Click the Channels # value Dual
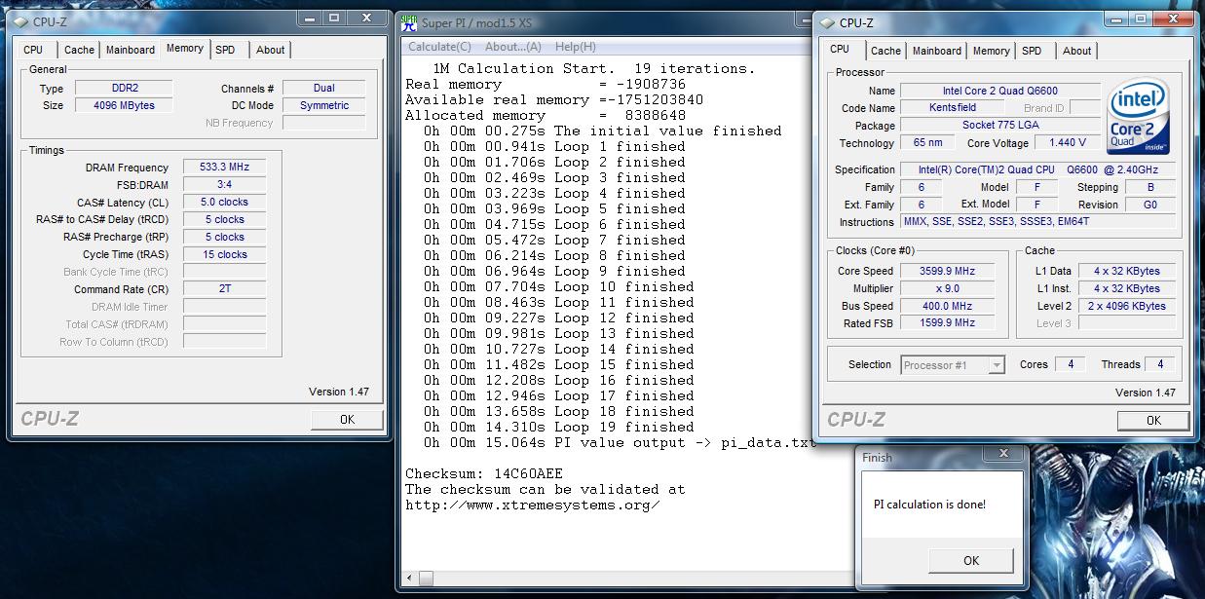Image resolution: width=1205 pixels, height=599 pixels. coord(324,88)
